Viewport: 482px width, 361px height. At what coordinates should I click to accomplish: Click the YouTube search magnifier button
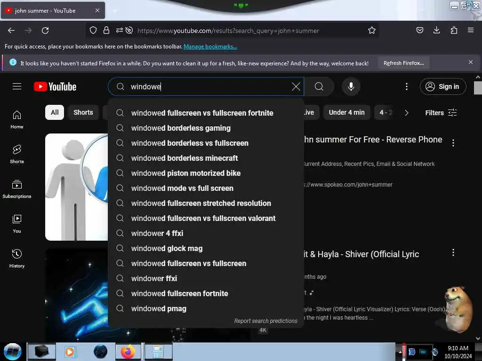click(319, 86)
